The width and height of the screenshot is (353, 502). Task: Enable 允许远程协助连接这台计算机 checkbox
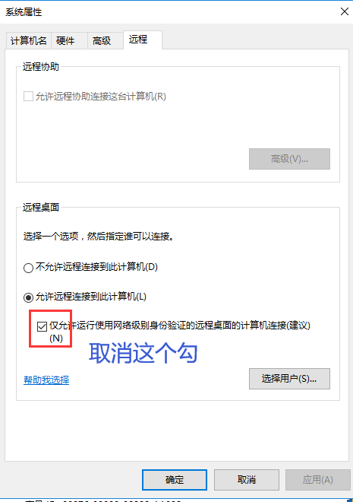28,97
